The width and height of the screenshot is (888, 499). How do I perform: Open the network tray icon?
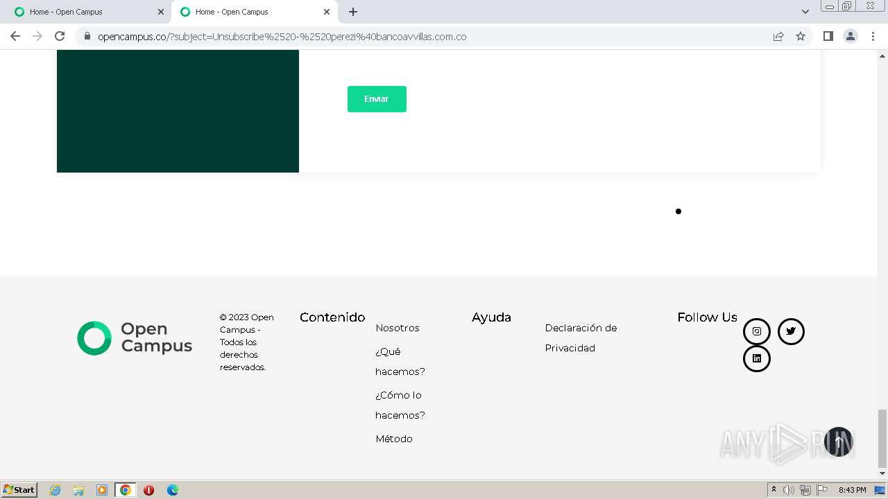pos(805,490)
